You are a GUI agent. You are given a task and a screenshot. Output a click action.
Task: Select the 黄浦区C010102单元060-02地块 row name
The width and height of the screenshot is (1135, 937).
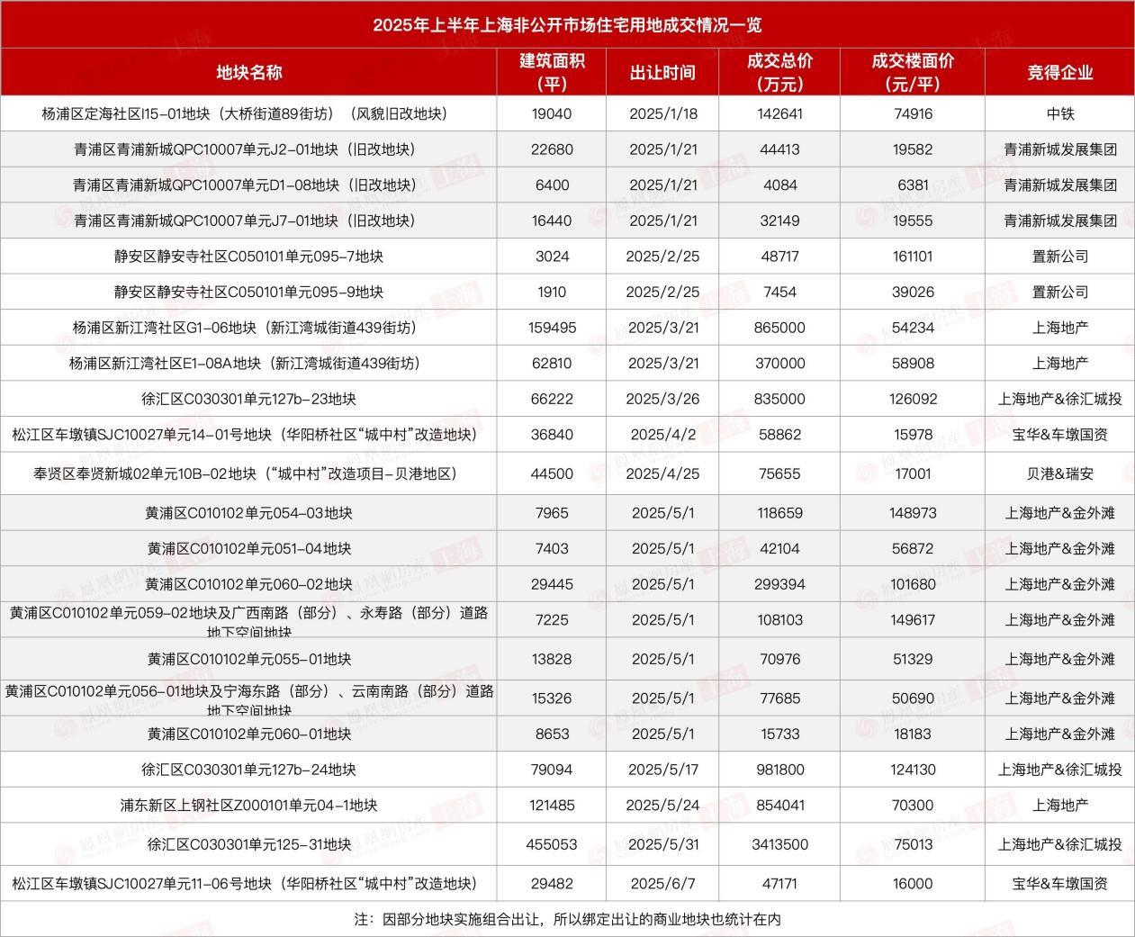[x=248, y=584]
